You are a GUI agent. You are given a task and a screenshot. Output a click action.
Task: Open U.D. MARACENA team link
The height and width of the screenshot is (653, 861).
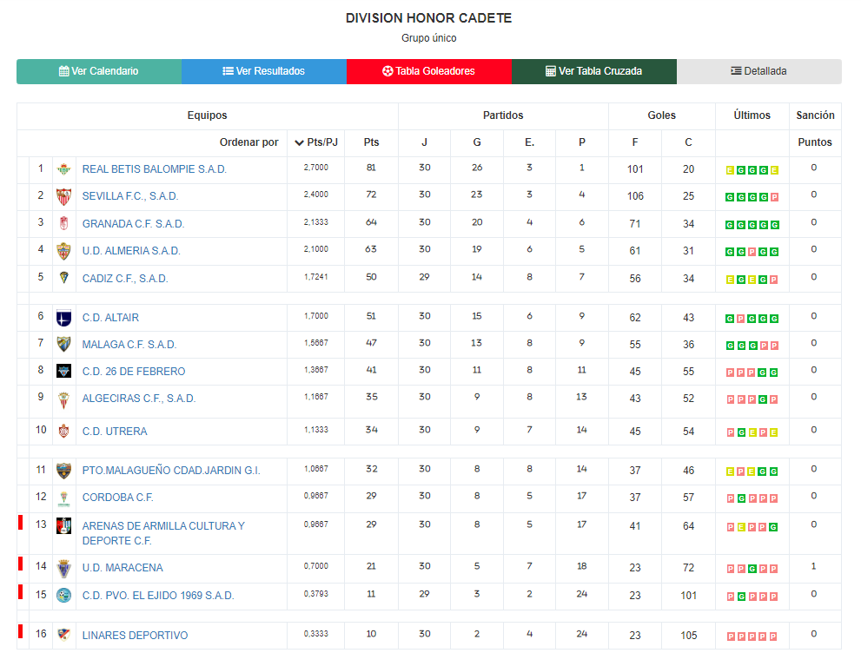tap(123, 567)
